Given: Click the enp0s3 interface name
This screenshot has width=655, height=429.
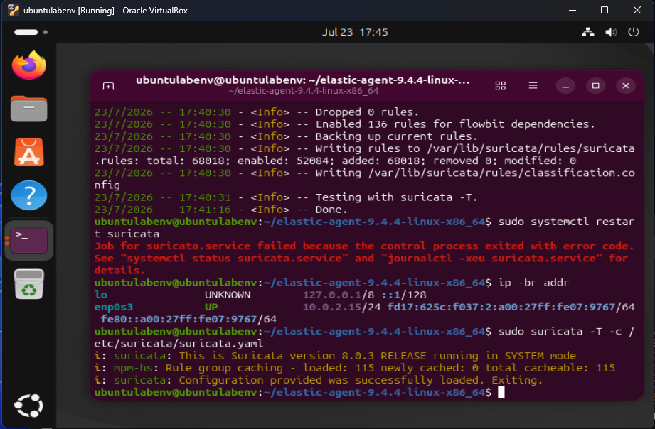Looking at the screenshot, I should pyautogui.click(x=114, y=307).
